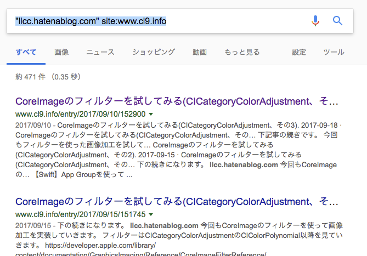Expand dropdown arrow next to 151745 URL
The height and width of the screenshot is (256, 367).
click(151, 215)
